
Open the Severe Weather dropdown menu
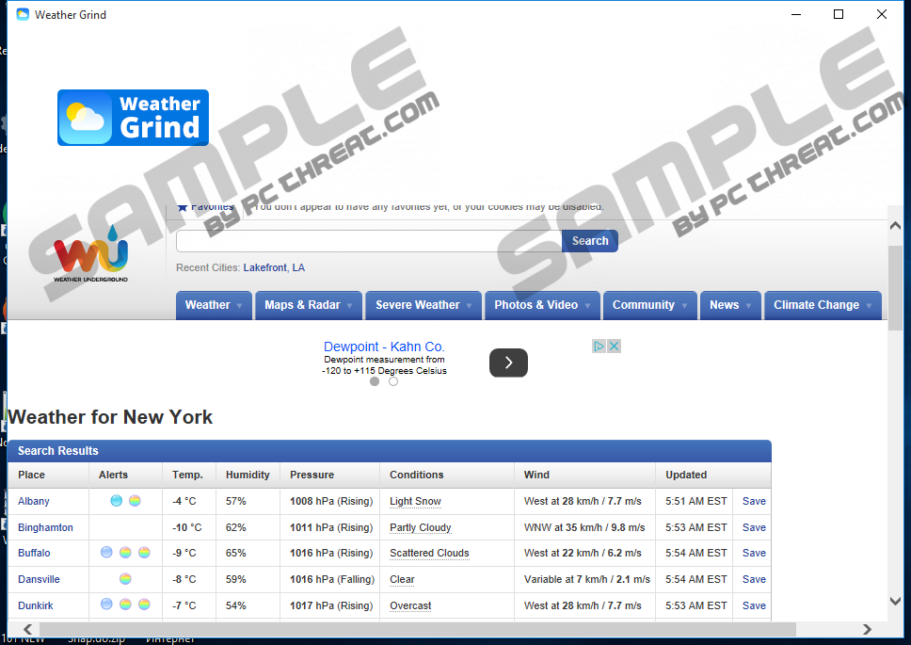[x=423, y=305]
